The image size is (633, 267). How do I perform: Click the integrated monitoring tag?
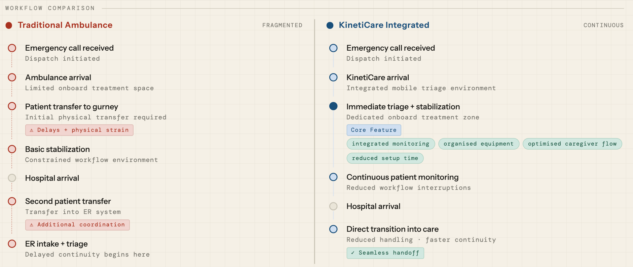390,144
